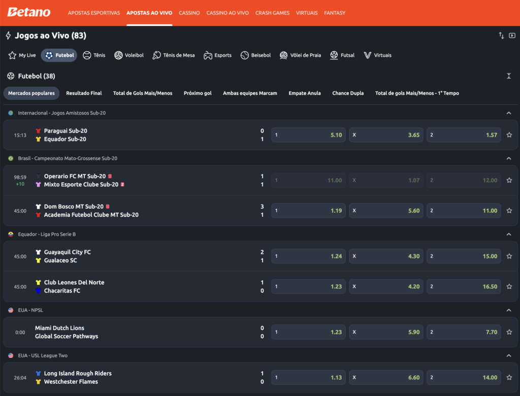Open the Cassino ao Vivo menu

click(227, 13)
